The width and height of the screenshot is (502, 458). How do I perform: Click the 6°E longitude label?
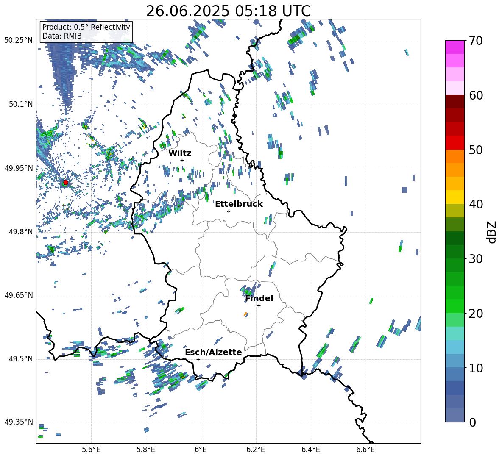click(x=201, y=450)
